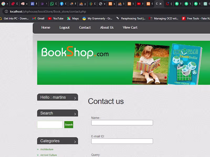Screen dimensions: 210x157
Task: Expand the Search panel header arrow
Action: pos(75,114)
